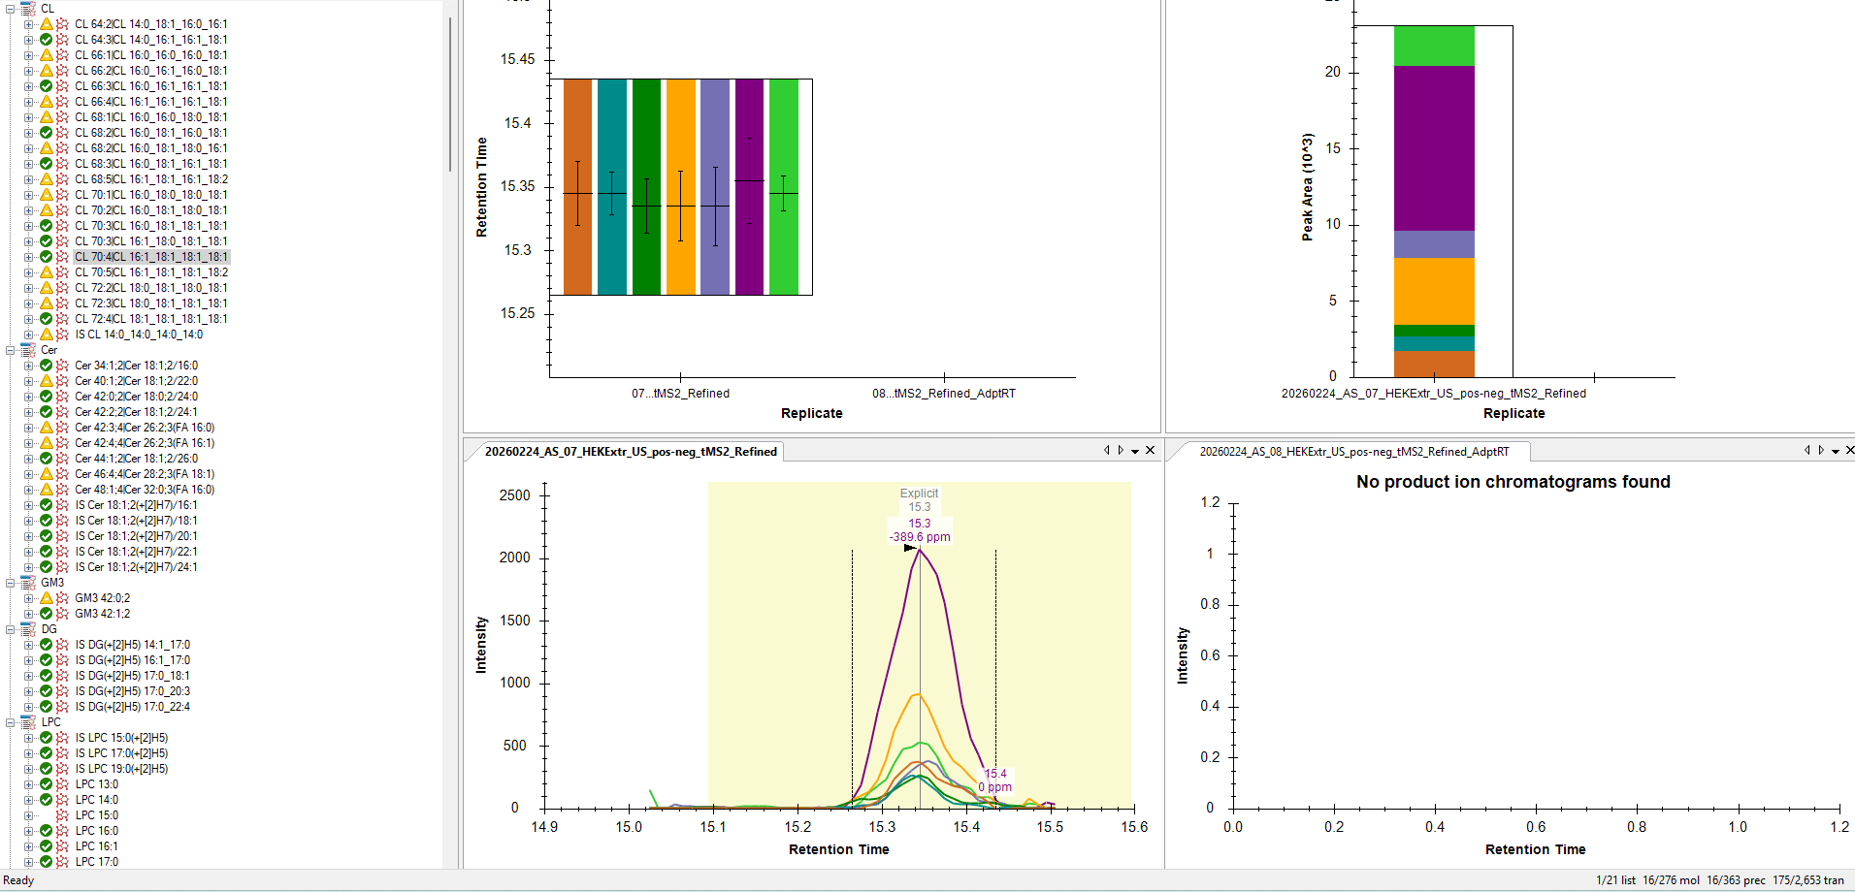Click warning icon beside IS CL 14:0_14:0_14:0_14:0
1855x892 pixels.
click(x=46, y=334)
